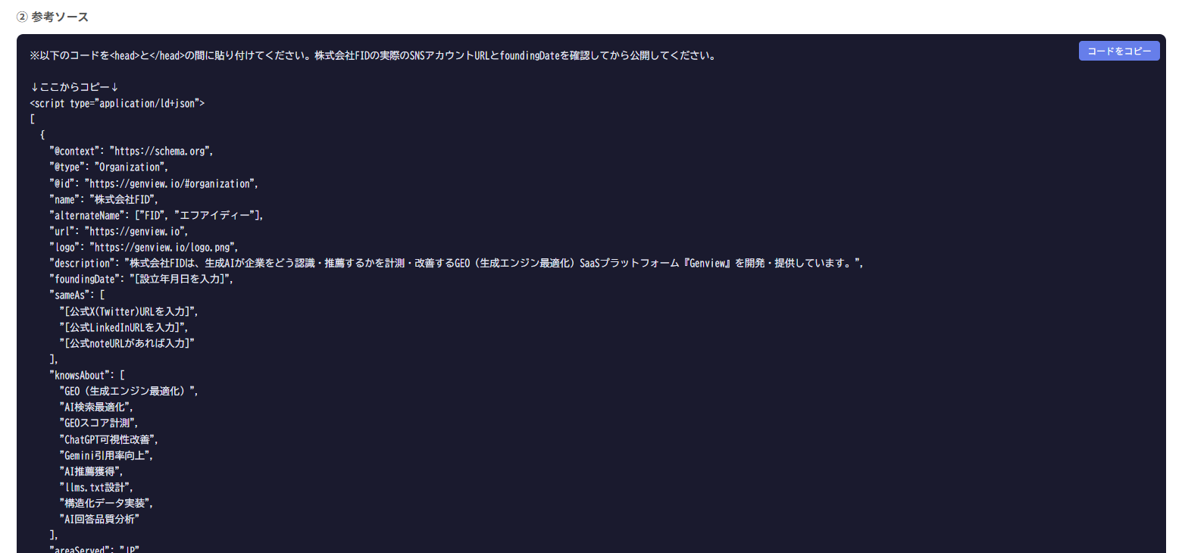Click the "ChatGPT可視性改善" entry

(109, 439)
